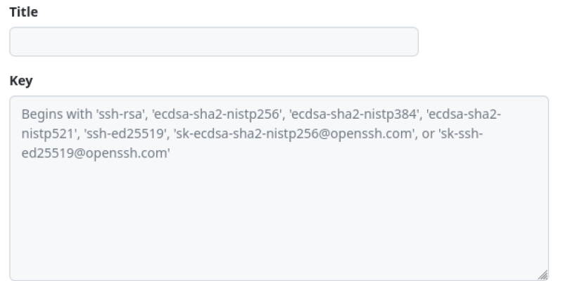Click the 'sk-ssh-' text at second line end
563x281 pixels.
click(x=462, y=133)
